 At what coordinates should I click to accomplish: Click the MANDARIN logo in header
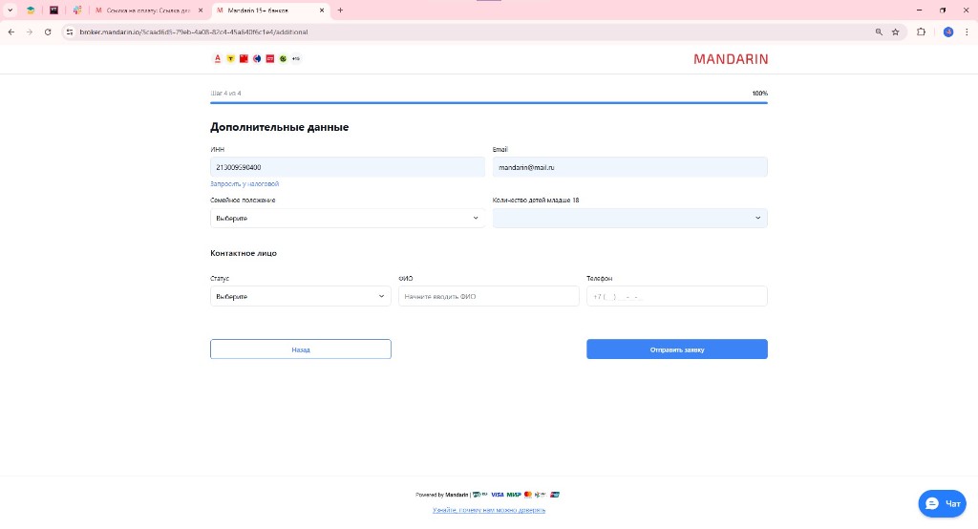730,59
